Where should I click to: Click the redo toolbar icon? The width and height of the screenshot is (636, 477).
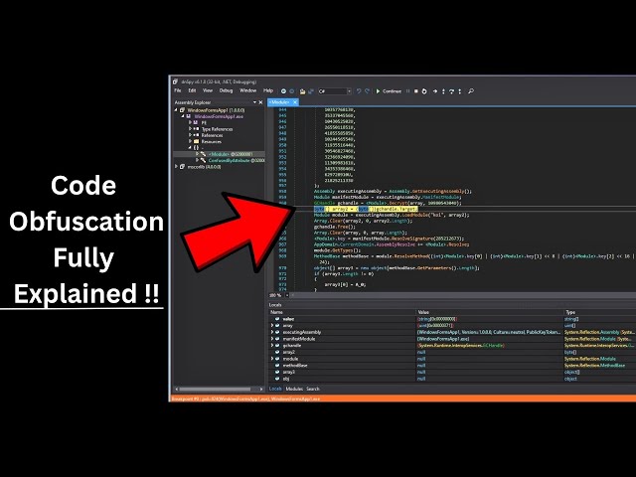367,91
